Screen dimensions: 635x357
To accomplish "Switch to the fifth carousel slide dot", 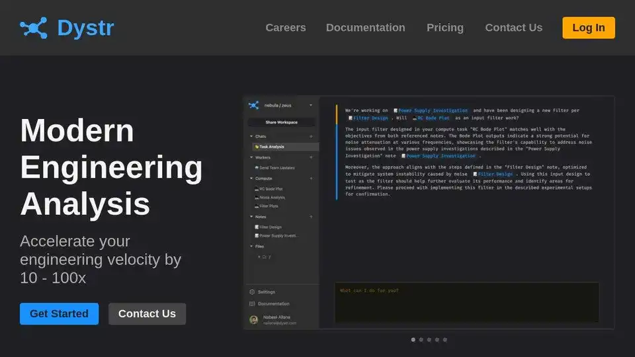I will [x=444, y=340].
